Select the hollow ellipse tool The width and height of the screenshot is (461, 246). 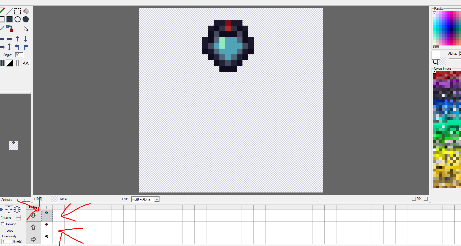(18, 19)
